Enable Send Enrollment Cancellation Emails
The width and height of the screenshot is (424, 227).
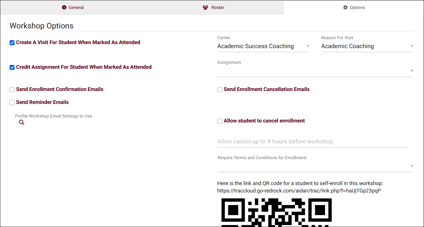[220, 90]
